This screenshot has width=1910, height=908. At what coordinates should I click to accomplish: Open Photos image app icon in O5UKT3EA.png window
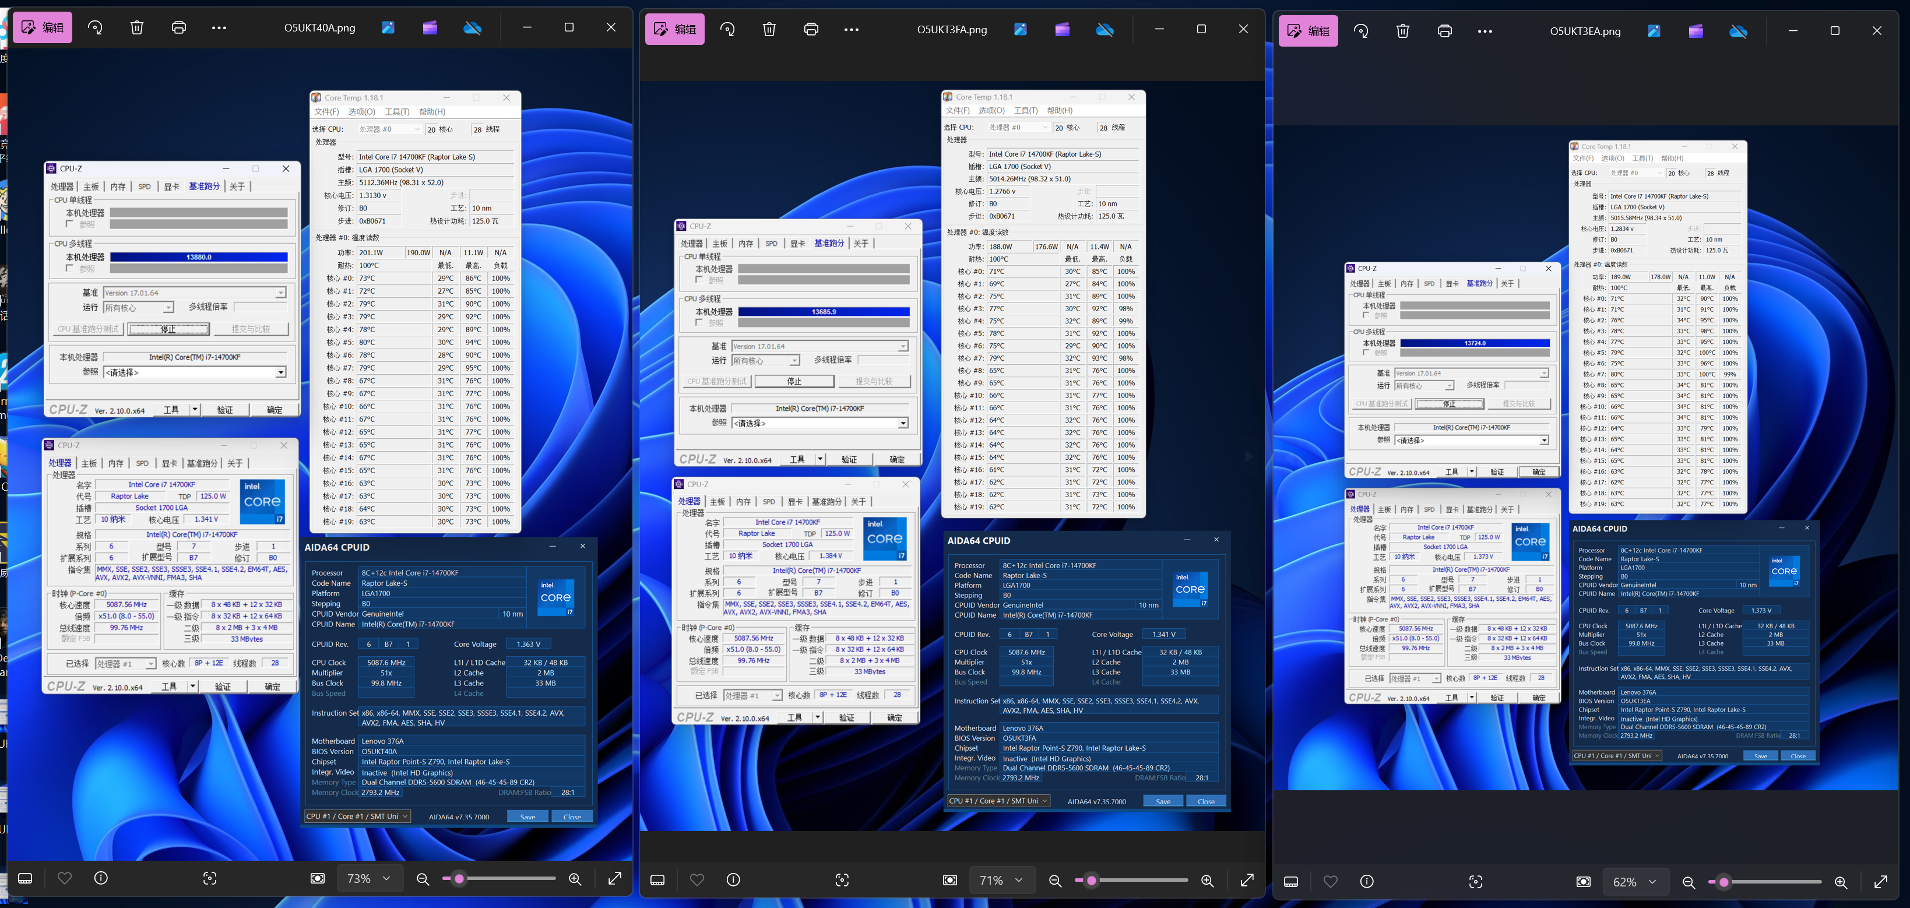click(1654, 31)
